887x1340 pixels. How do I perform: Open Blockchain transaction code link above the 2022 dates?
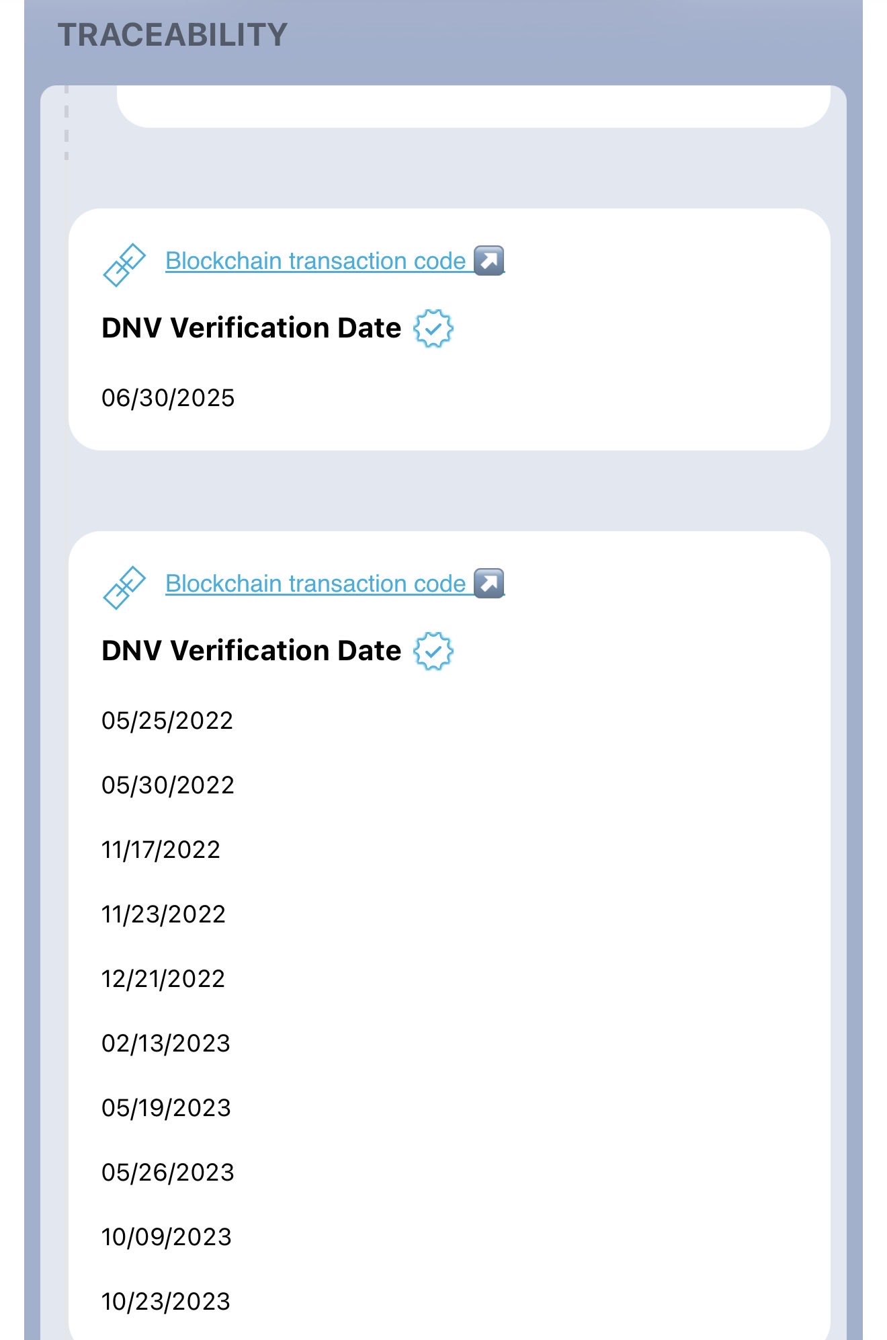coord(315,584)
